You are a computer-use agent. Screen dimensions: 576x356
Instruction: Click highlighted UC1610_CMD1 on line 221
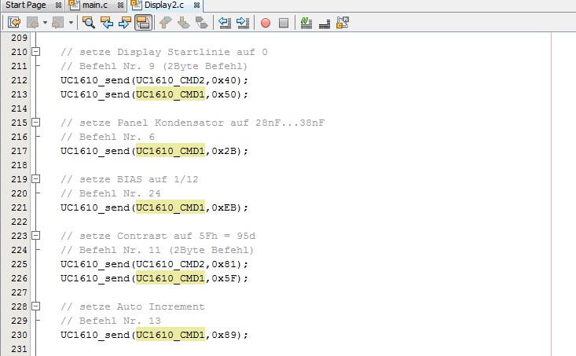(171, 207)
